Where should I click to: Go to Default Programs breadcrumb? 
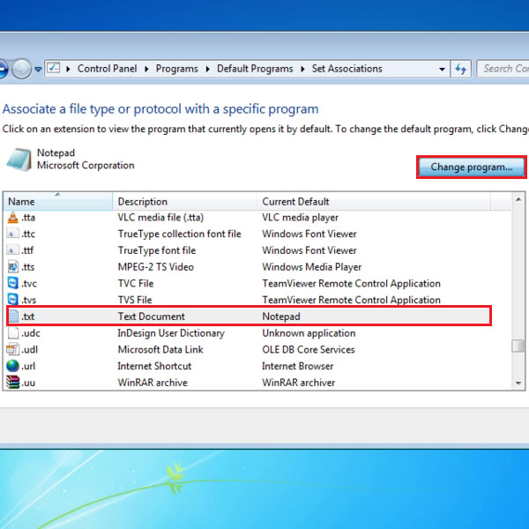255,69
